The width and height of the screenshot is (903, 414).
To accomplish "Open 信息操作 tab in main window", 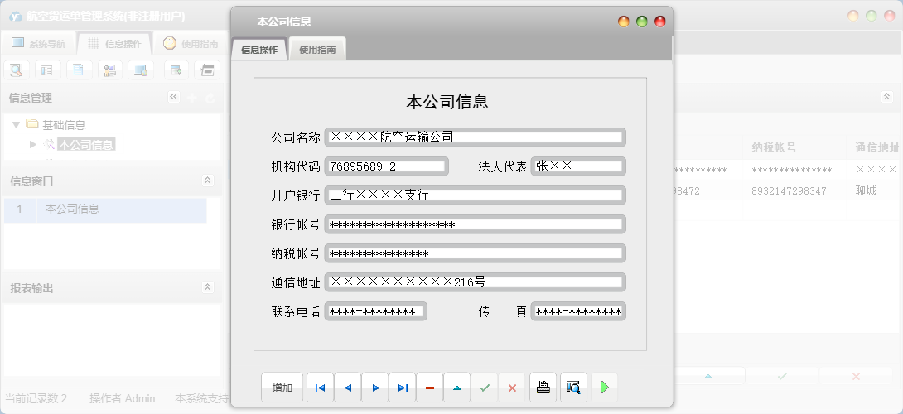I will coord(114,43).
